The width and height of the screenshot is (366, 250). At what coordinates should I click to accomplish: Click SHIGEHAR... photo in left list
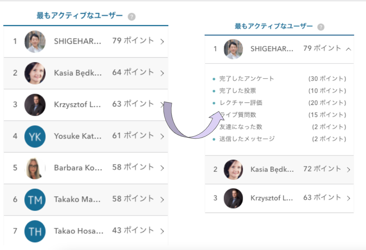click(x=35, y=41)
